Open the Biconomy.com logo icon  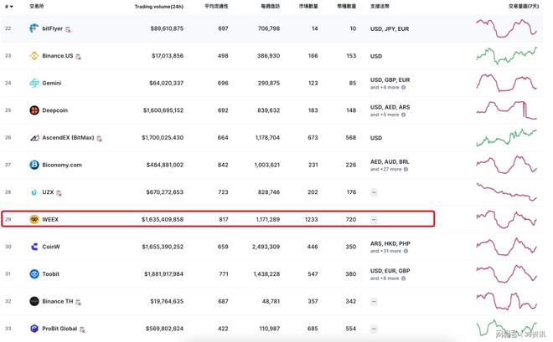(x=34, y=165)
